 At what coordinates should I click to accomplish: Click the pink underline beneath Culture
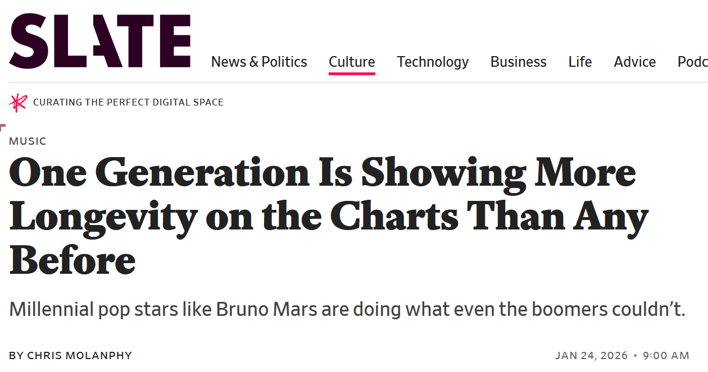point(352,74)
